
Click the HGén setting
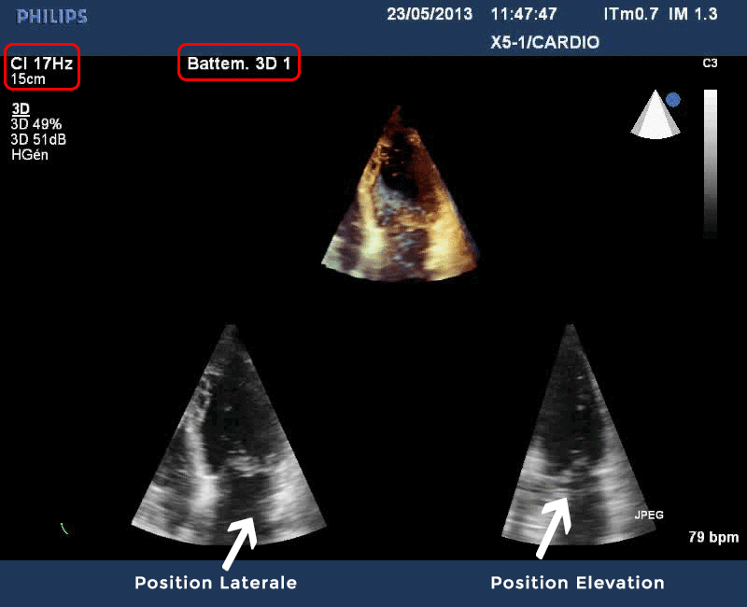30,155
